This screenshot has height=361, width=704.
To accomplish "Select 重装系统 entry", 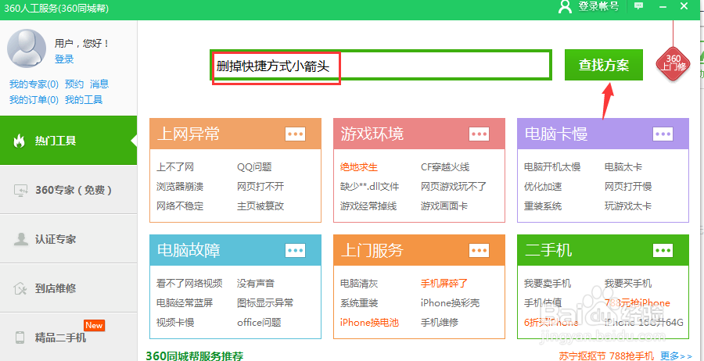I will tap(543, 206).
